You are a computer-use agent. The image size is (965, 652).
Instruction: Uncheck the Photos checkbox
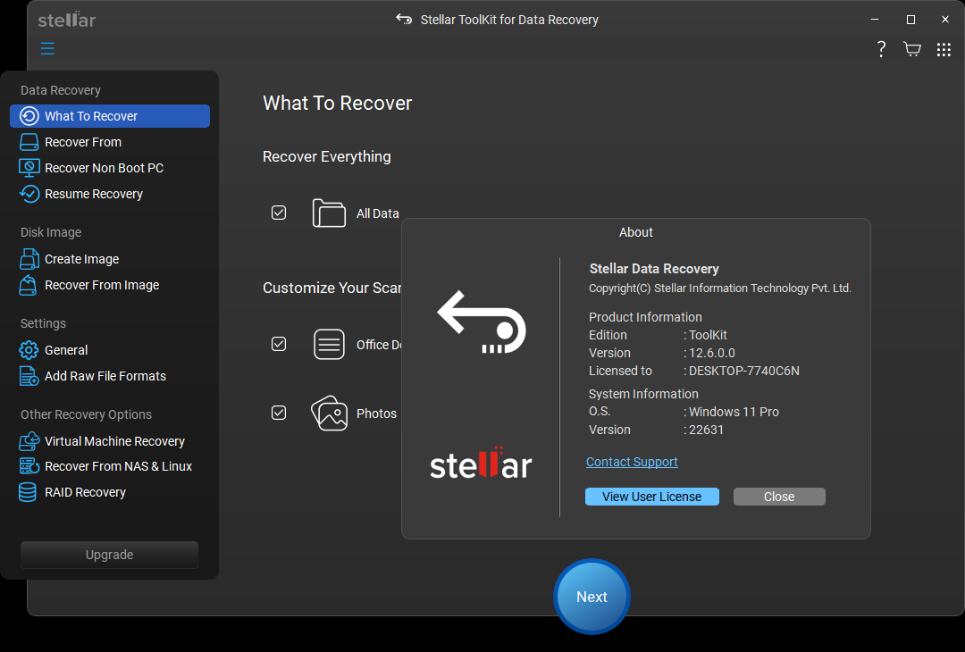[279, 413]
